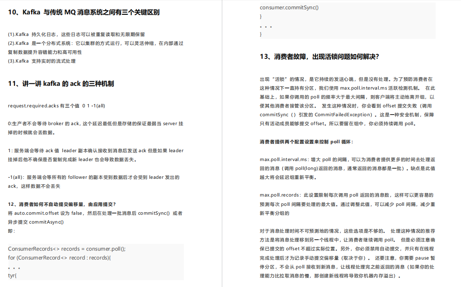Screen dimensions: 461x287
Task: Click line starting '保已提交的 offset 不超过实际位置'
Action: (346, 249)
